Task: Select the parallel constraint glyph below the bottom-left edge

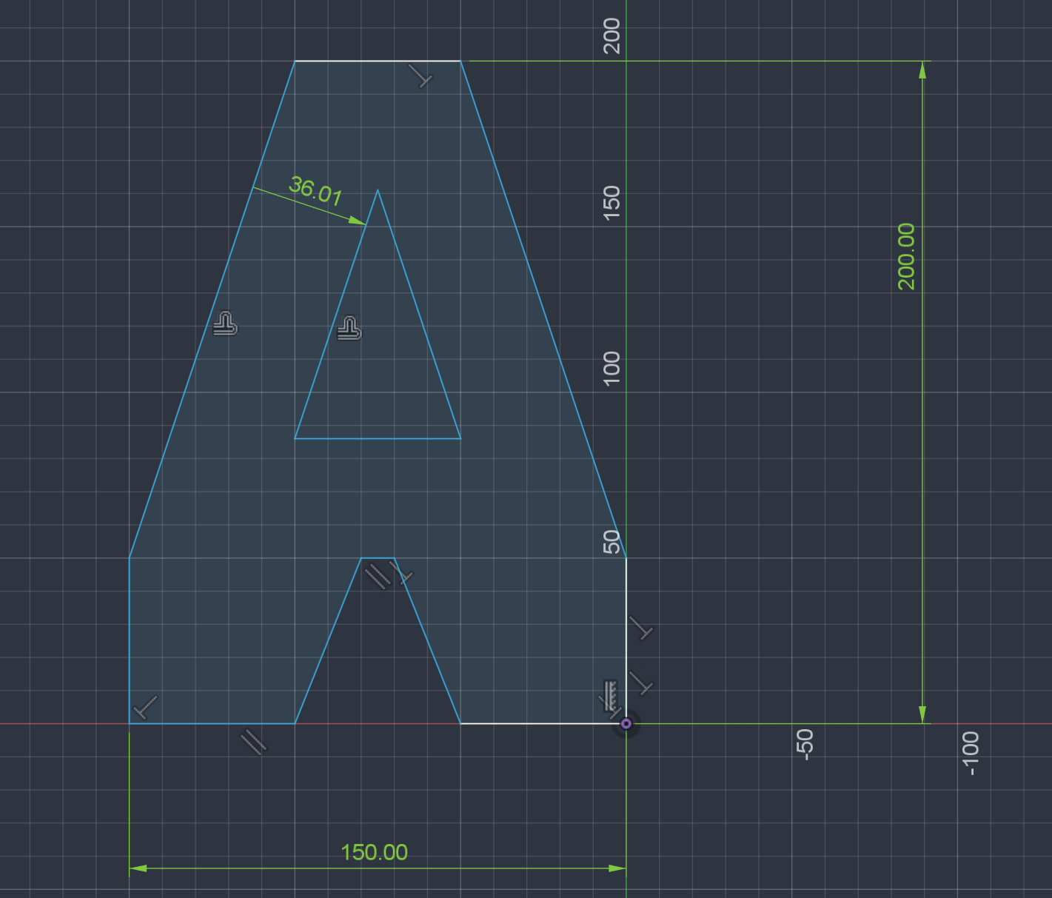Action: (x=253, y=742)
